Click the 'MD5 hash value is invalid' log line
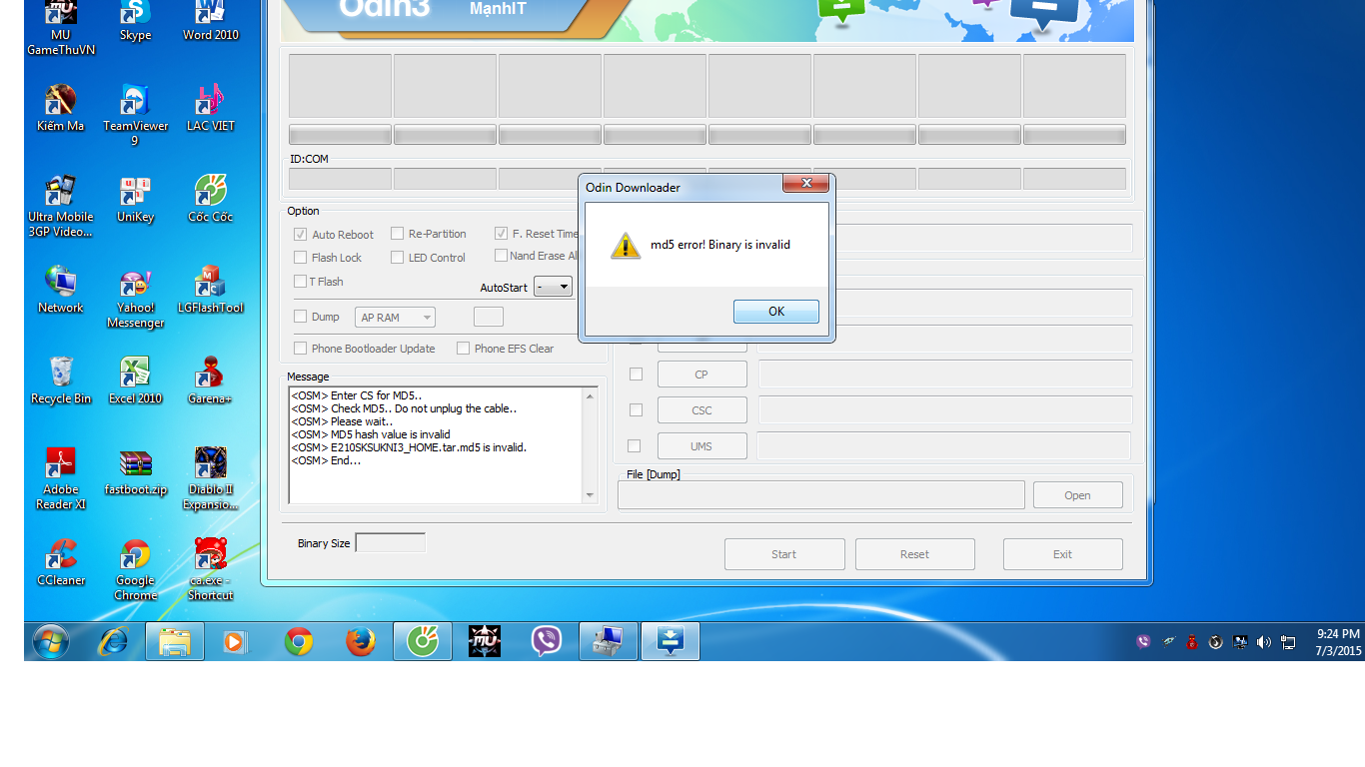 [x=371, y=434]
